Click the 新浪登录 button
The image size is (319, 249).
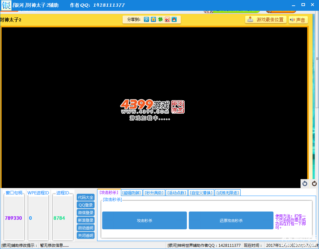(x=86, y=220)
